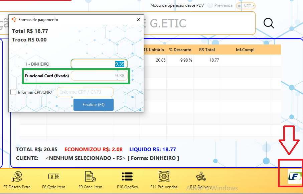Screen dimensions: 303x194
Task: Click the F12 Delivery scooter icon
Action: tap(201, 177)
